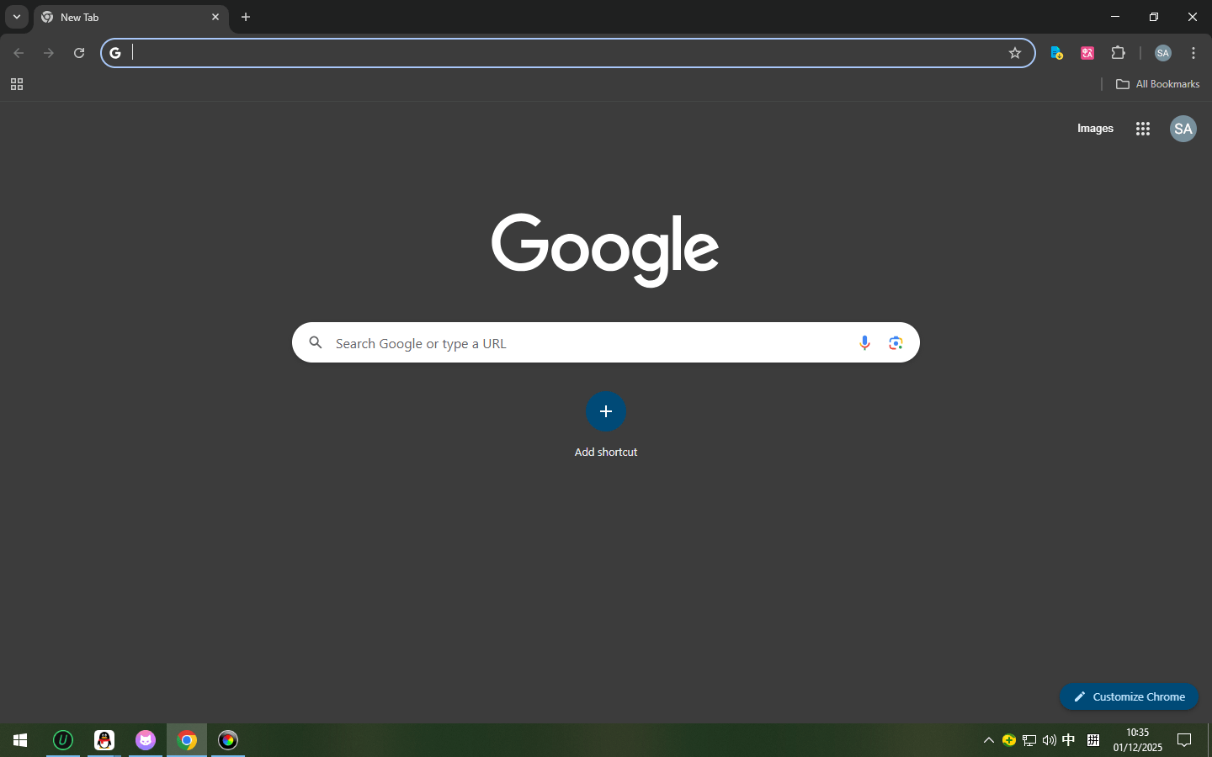
Task: Open the volume control
Action: pyautogui.click(x=1050, y=740)
